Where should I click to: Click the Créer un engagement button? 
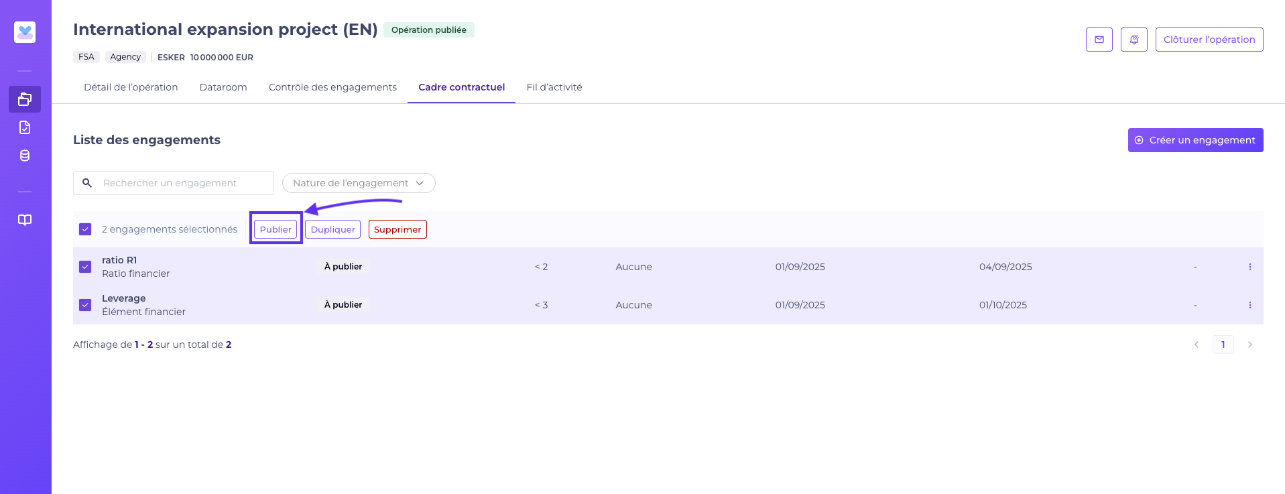1195,140
